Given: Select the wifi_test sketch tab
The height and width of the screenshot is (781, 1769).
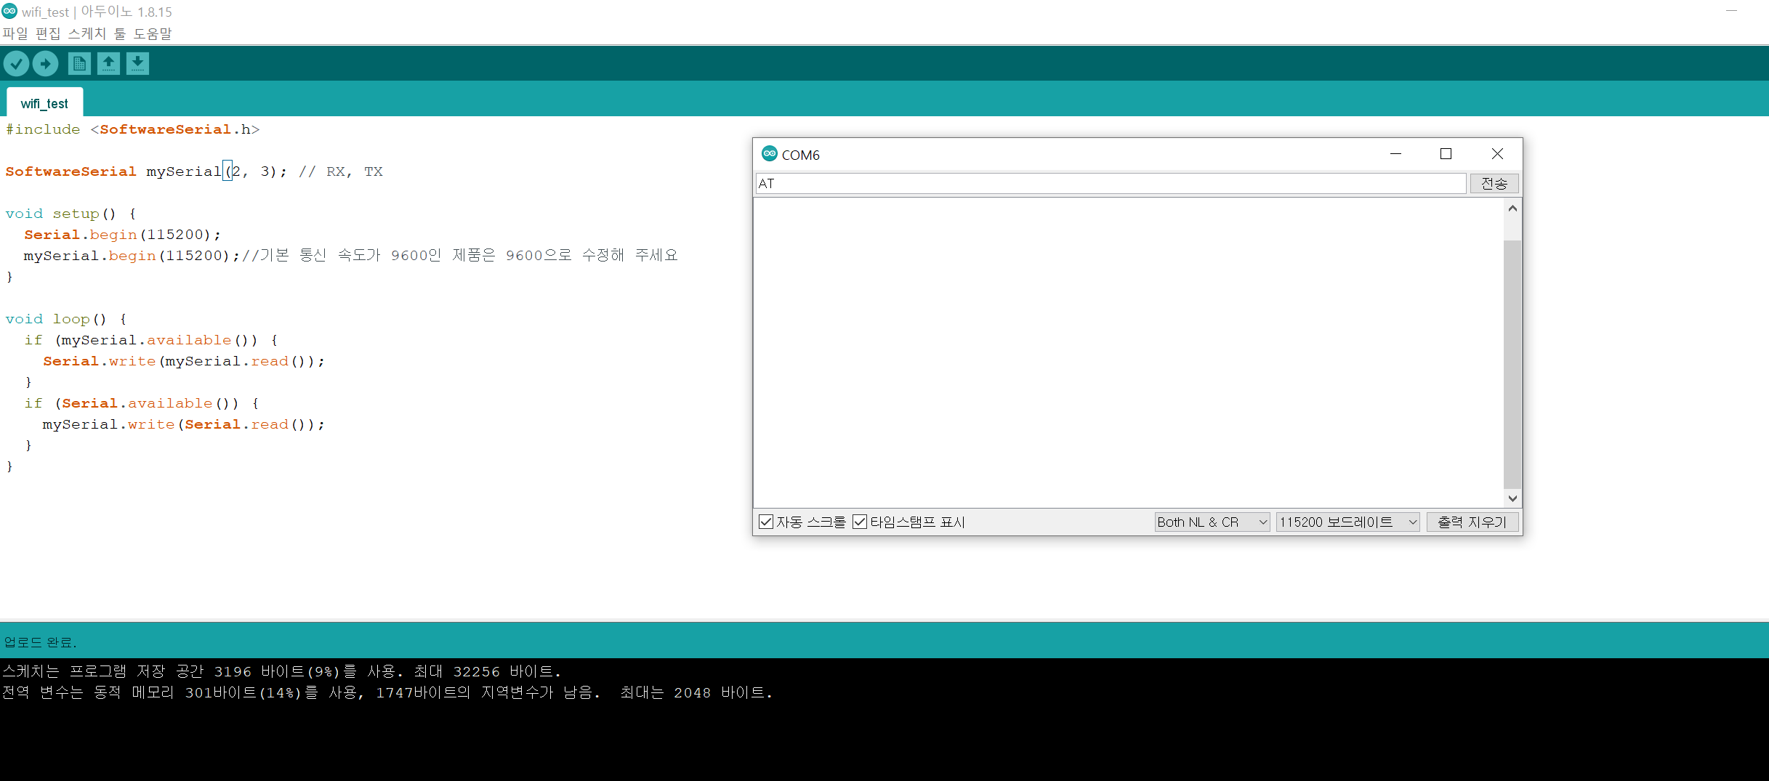Looking at the screenshot, I should [x=44, y=103].
